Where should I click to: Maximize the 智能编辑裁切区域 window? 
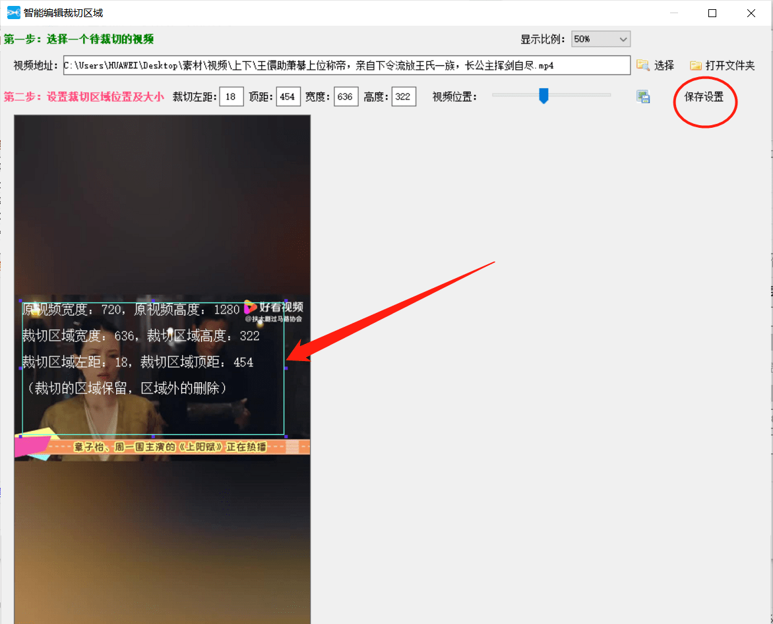tap(712, 13)
